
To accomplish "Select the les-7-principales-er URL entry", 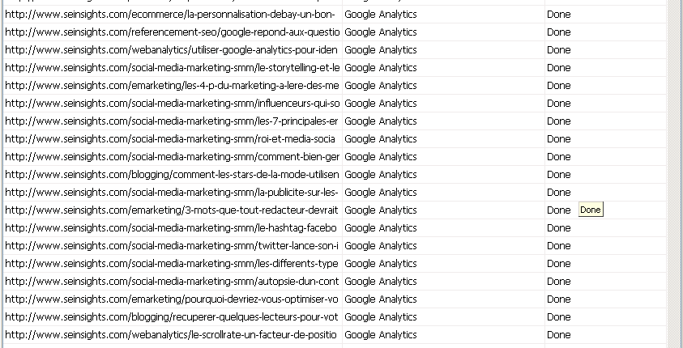I will click(x=172, y=121).
